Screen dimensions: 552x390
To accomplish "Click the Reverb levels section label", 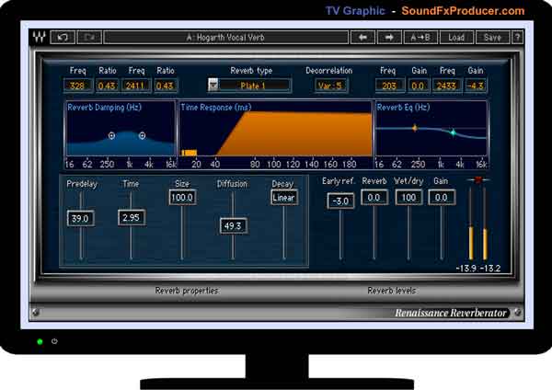I will tap(392, 291).
